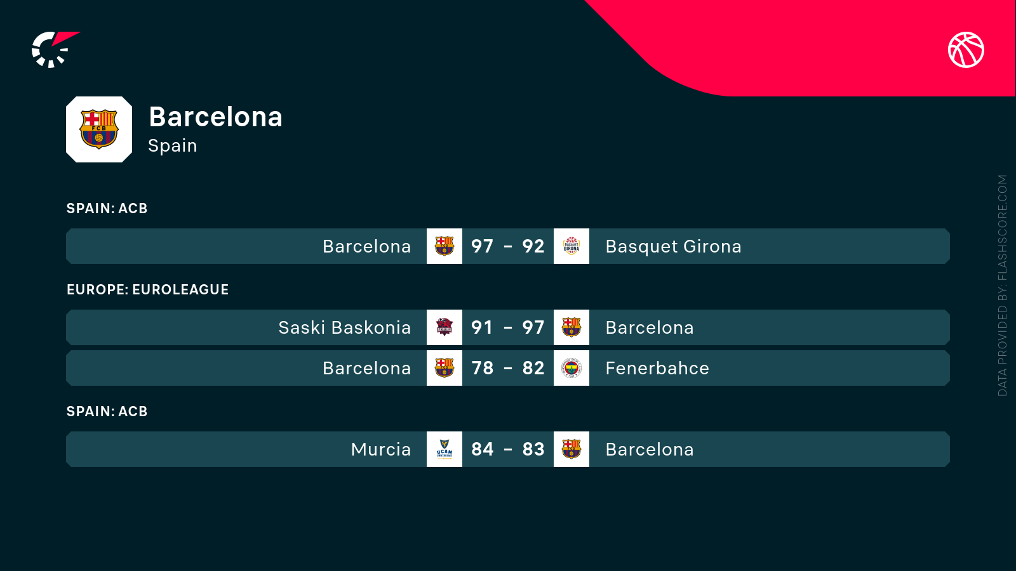Click the basketball icon in the red banner
The image size is (1016, 571).
966,50
